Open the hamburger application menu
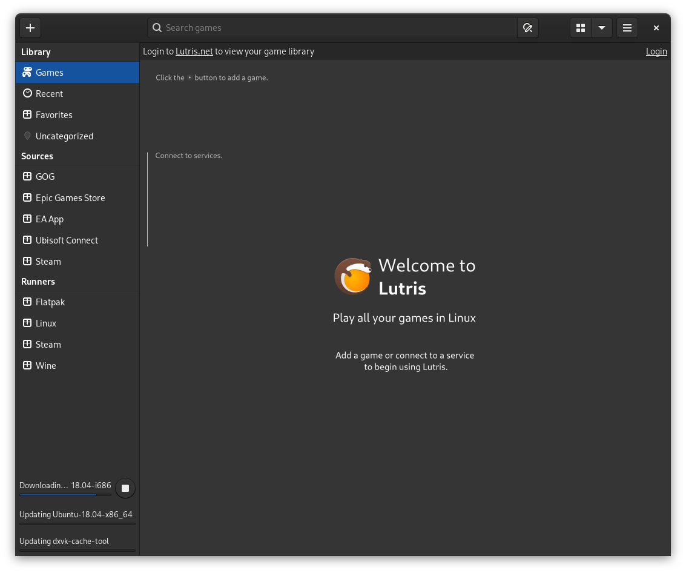This screenshot has width=686, height=573. pyautogui.click(x=627, y=27)
